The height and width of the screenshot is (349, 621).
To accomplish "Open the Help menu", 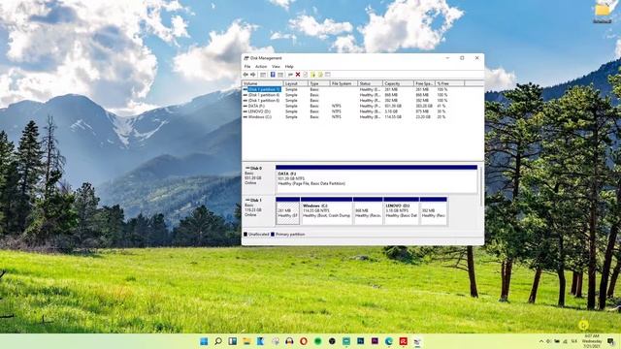I will (289, 67).
